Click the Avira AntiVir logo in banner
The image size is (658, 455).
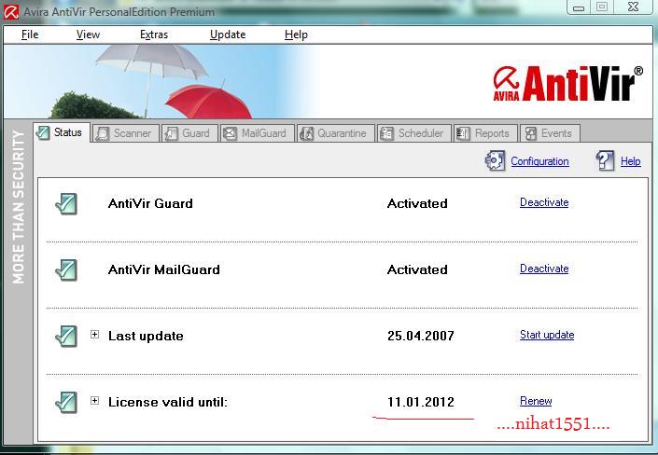(x=567, y=84)
